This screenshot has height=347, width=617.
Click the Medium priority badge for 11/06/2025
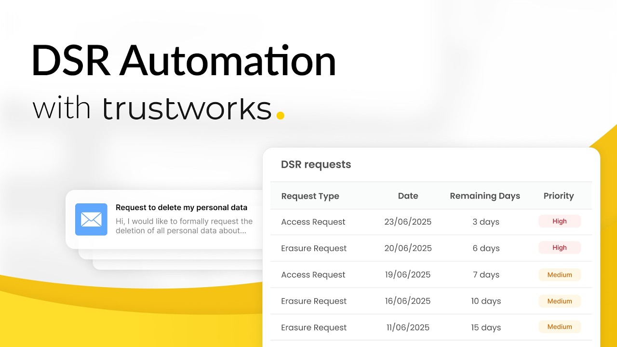[560, 327]
